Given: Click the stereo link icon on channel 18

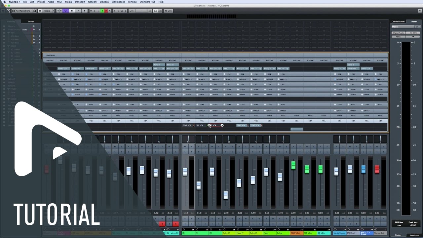Looking at the screenshot, I should (x=335, y=229).
